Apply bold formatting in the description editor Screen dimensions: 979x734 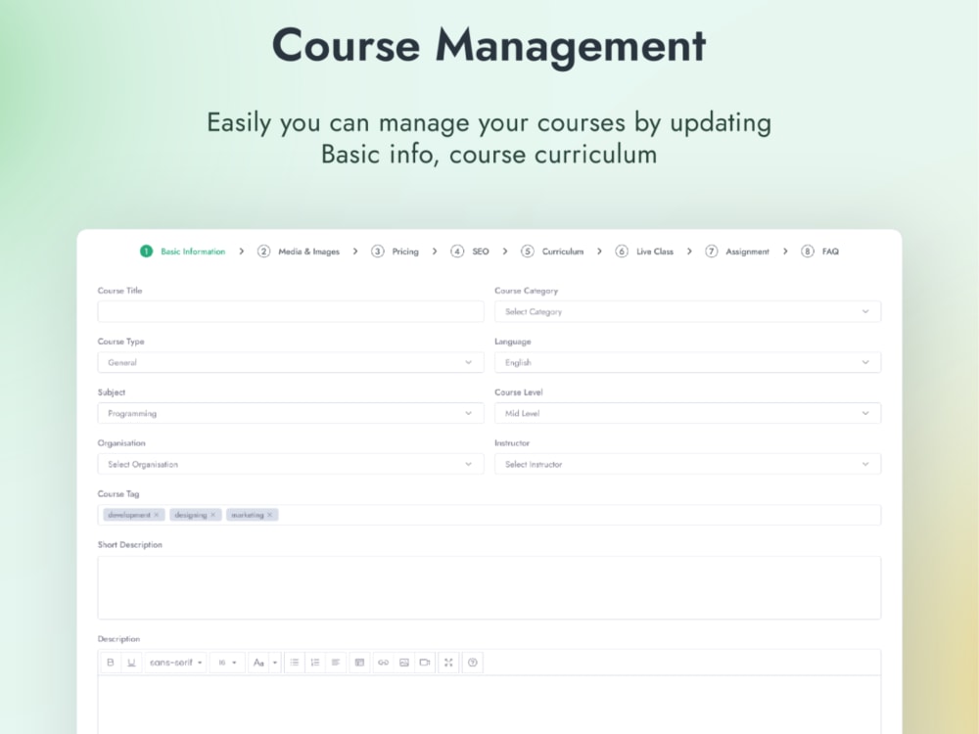click(111, 663)
